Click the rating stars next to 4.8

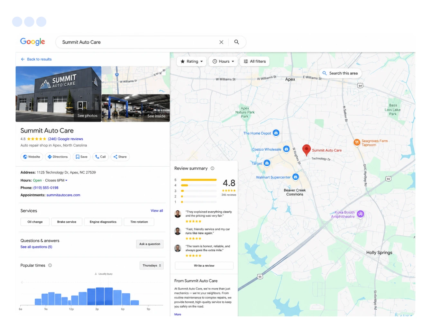[x=37, y=139]
